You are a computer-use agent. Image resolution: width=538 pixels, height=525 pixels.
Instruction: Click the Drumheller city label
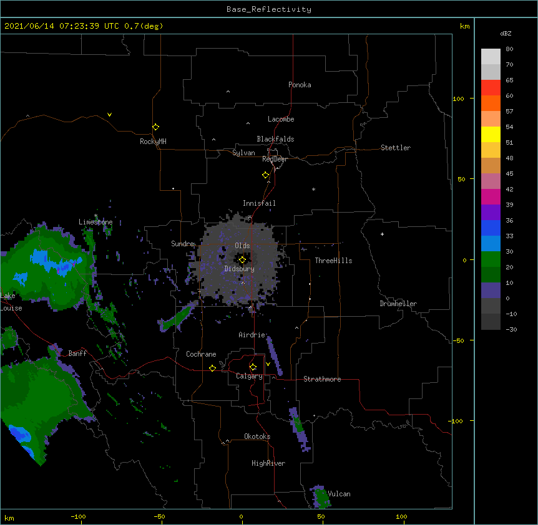click(398, 304)
